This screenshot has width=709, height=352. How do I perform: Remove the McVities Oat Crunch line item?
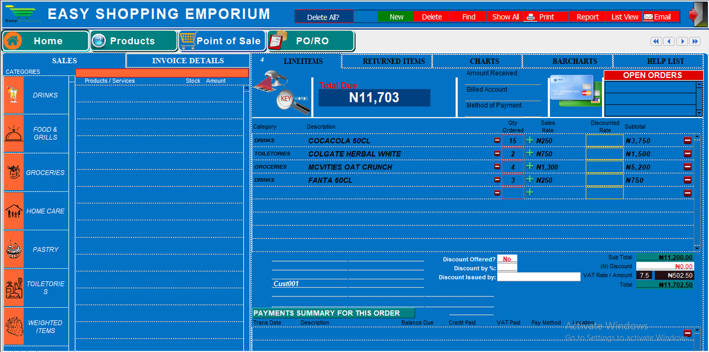(687, 167)
